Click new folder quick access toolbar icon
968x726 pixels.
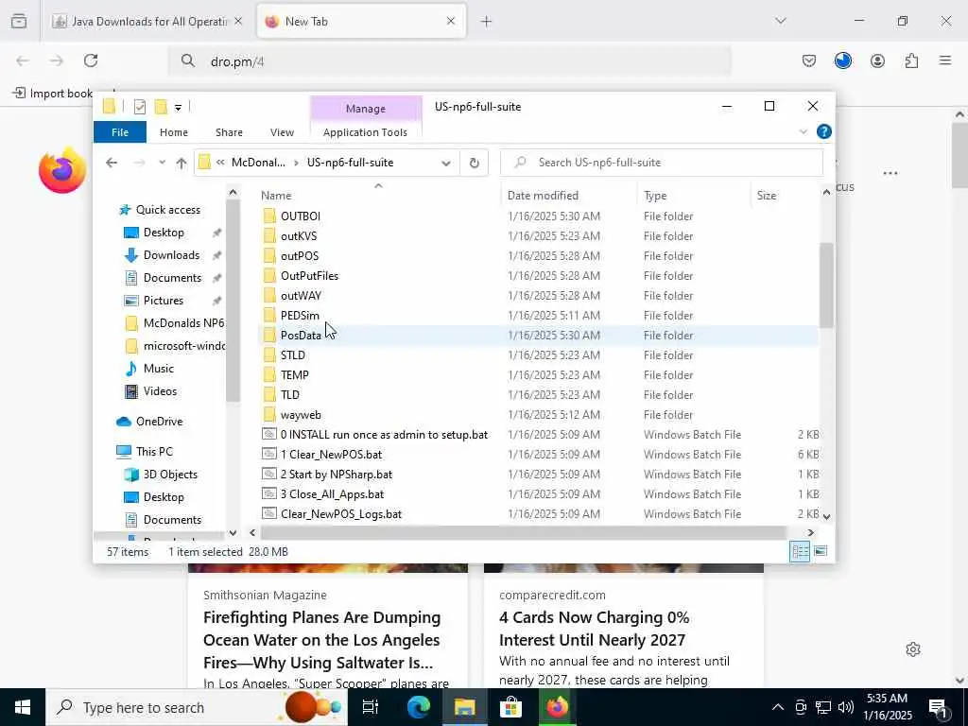pyautogui.click(x=161, y=107)
